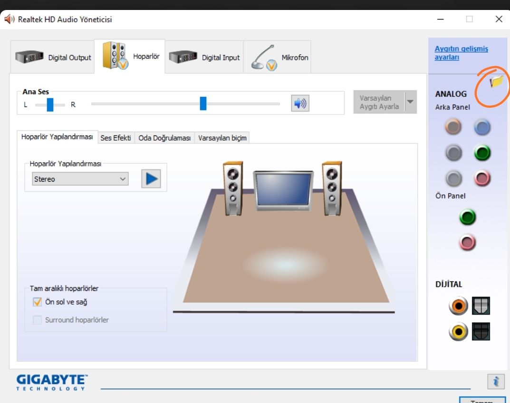Click the yellow digital coaxial jack
This screenshot has width=510, height=403.
point(458,331)
